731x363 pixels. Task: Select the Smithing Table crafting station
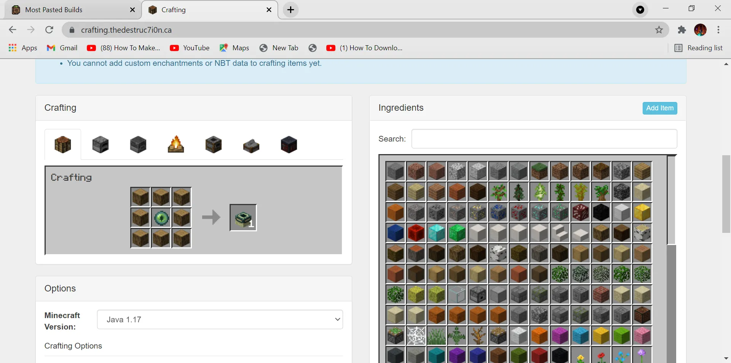(289, 145)
